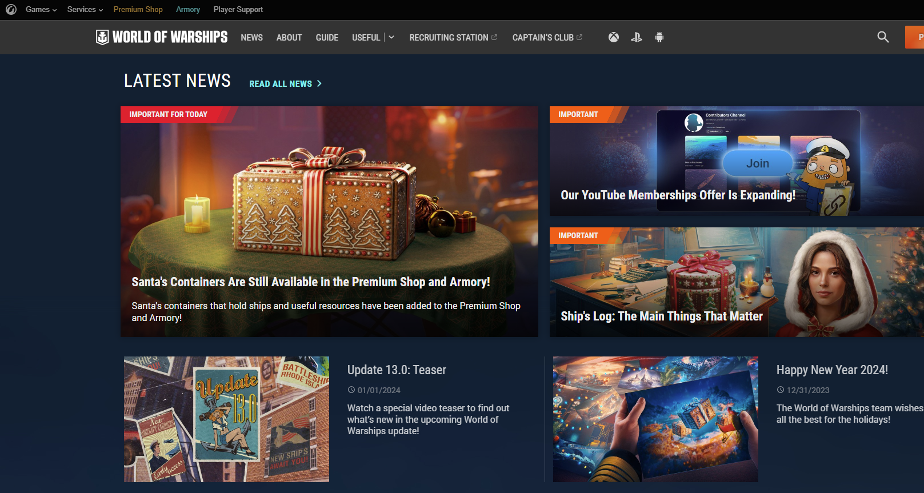
Task: Click the World of Warships team wishes text
Action: point(850,414)
